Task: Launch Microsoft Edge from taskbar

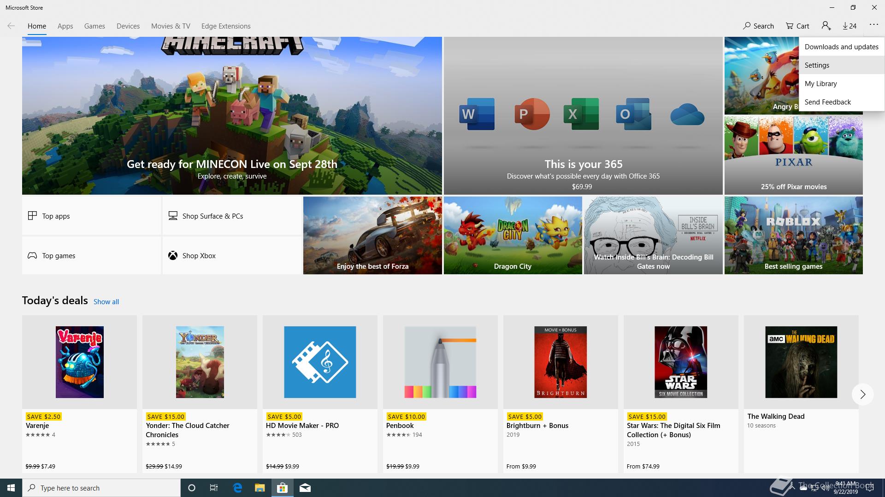Action: pos(237,488)
